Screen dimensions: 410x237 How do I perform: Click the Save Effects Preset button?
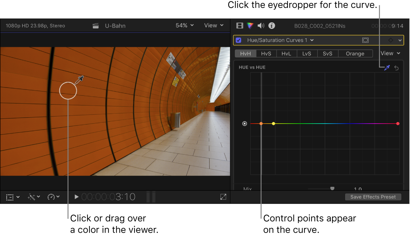[373, 197]
